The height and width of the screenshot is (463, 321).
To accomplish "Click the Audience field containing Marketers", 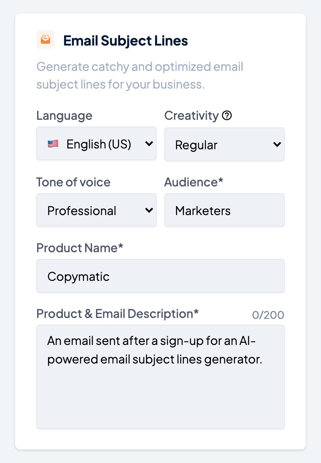I will click(x=224, y=210).
